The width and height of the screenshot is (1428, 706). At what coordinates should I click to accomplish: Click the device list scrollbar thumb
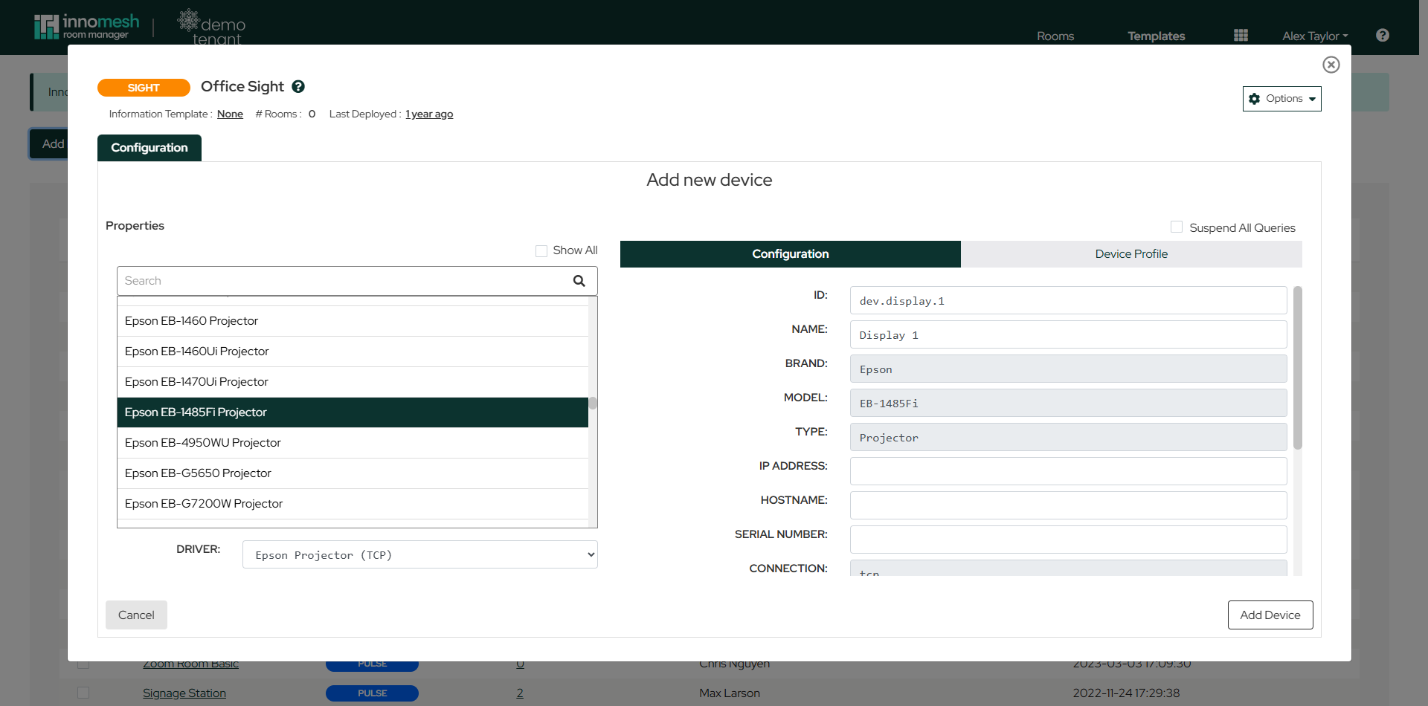tap(593, 404)
